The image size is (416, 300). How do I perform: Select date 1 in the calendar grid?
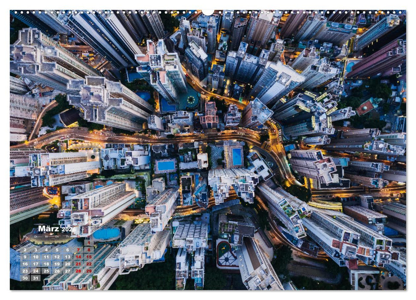click(x=89, y=243)
